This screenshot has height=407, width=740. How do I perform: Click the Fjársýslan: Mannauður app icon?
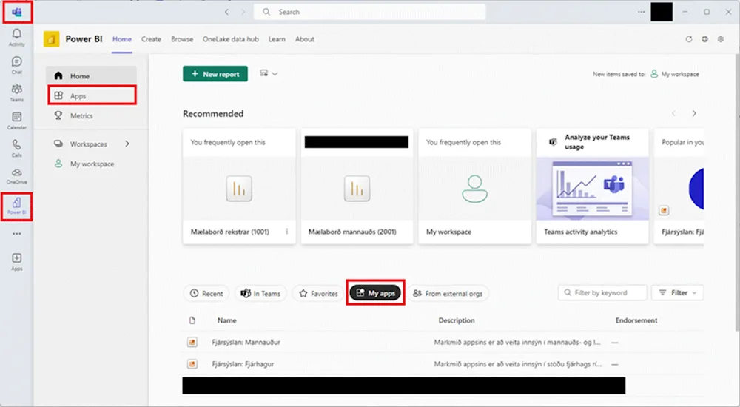pyautogui.click(x=192, y=343)
